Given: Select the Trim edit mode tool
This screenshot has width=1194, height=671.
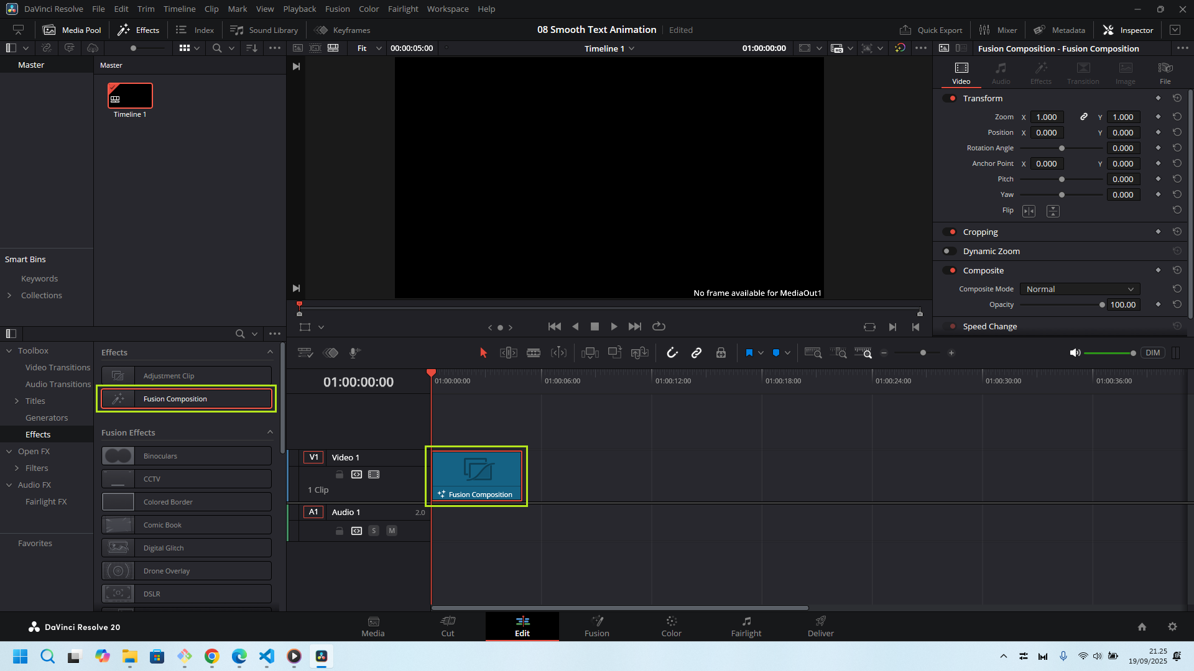Looking at the screenshot, I should tap(508, 353).
